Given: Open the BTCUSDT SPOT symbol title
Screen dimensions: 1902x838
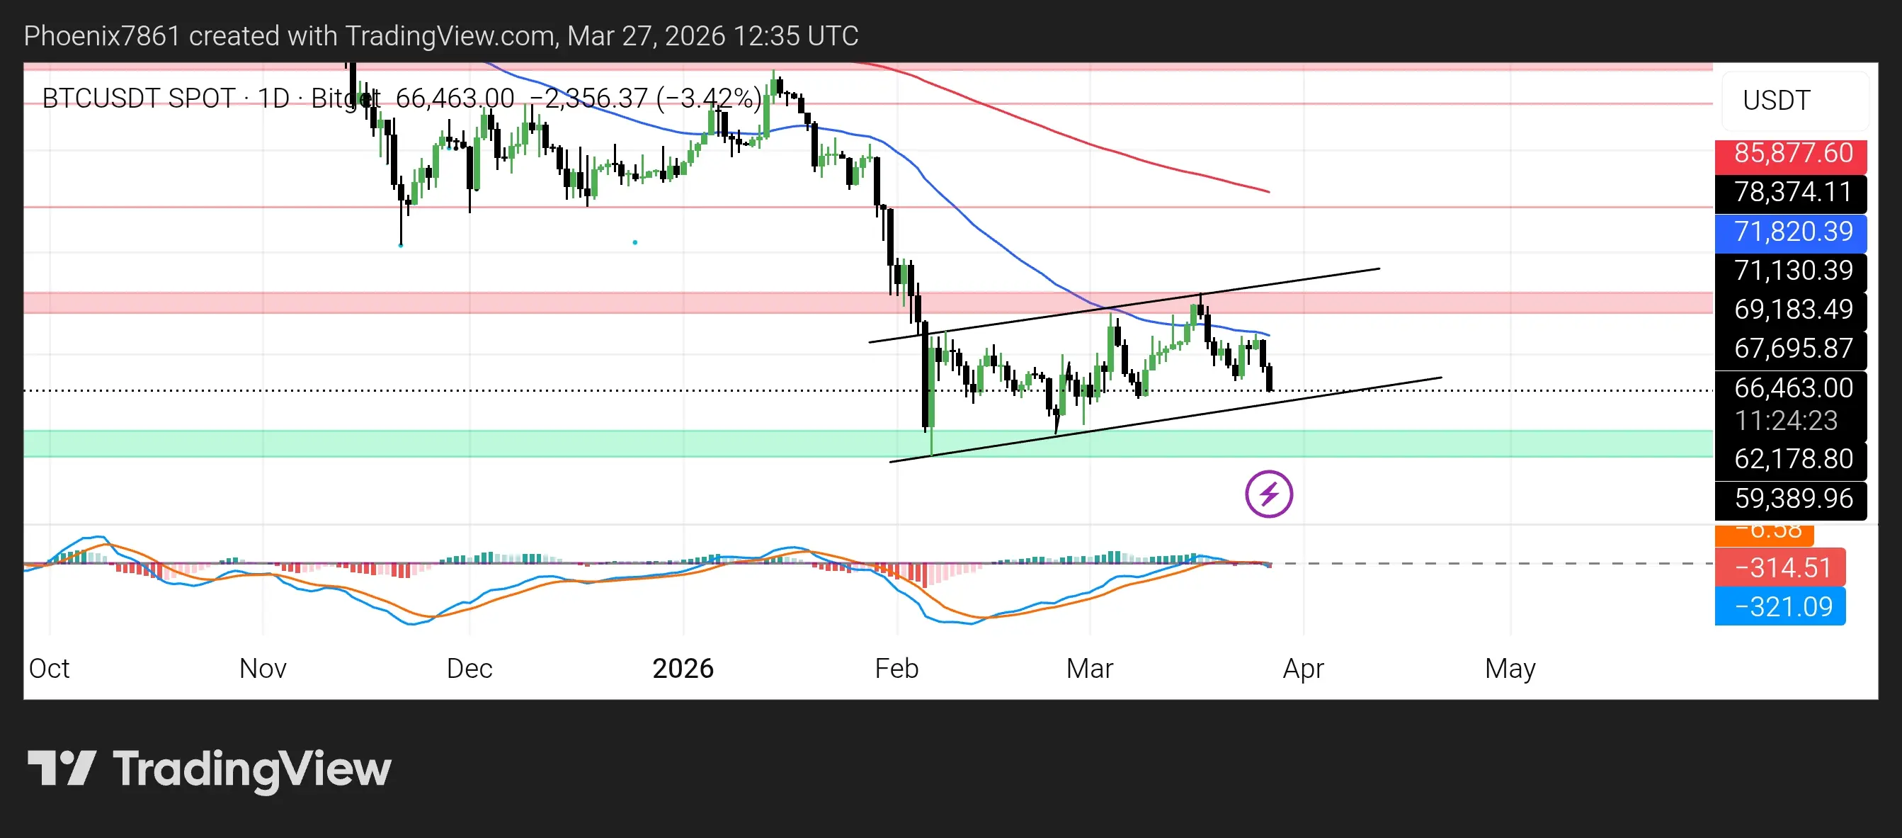Looking at the screenshot, I should [139, 98].
